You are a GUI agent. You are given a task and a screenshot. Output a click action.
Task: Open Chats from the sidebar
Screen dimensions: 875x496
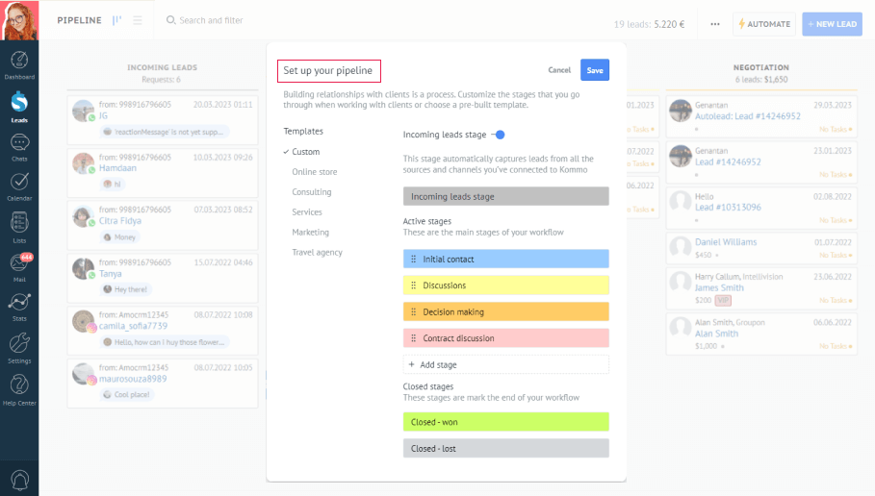[19, 148]
